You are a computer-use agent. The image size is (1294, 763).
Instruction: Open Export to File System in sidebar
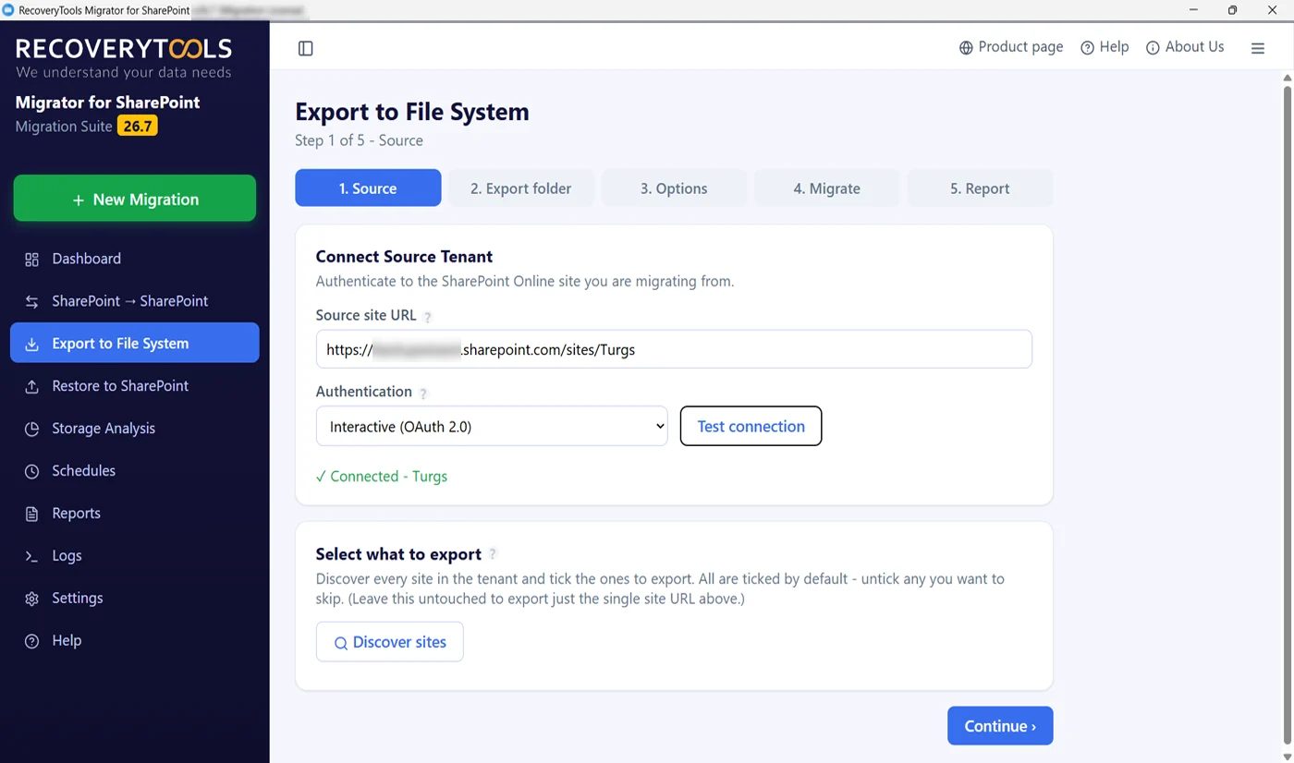[135, 343]
